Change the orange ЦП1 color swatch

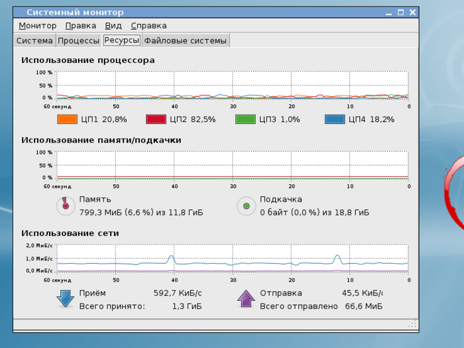67,119
